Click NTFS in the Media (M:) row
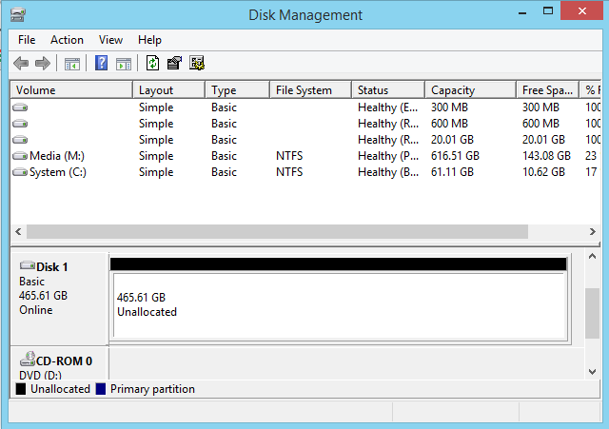The width and height of the screenshot is (609, 429). pyautogui.click(x=289, y=156)
